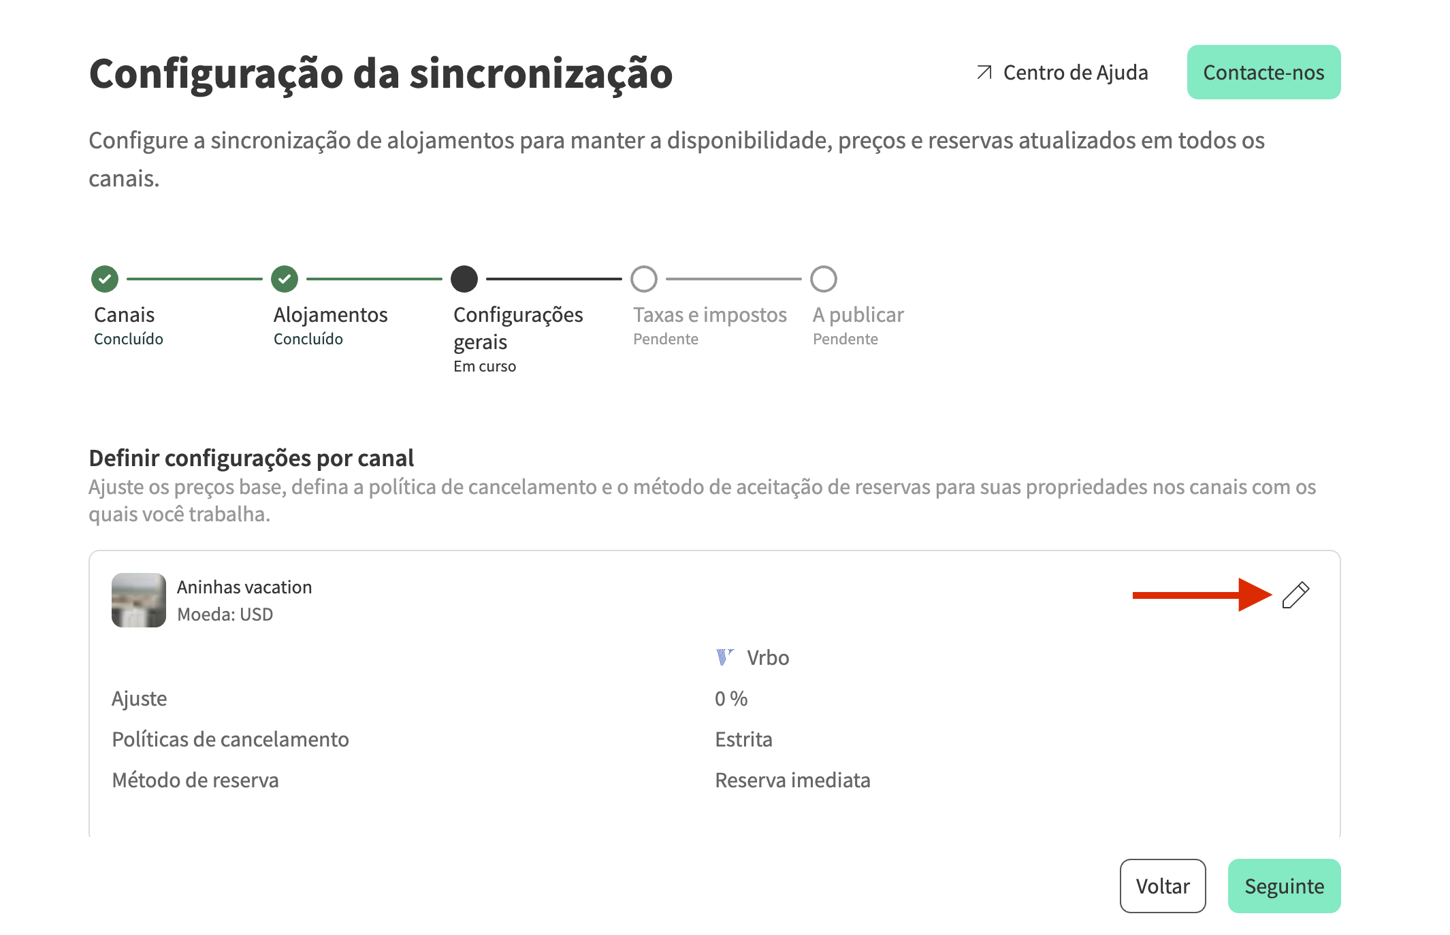Click the A publicar pending step circle

tap(824, 278)
